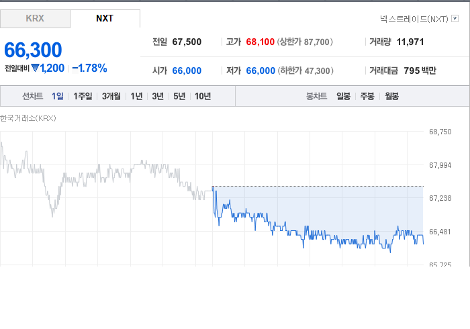This screenshot has height=329, width=470.
Task: Click the 넥스트레이드(NXT) label
Action: click(x=414, y=19)
